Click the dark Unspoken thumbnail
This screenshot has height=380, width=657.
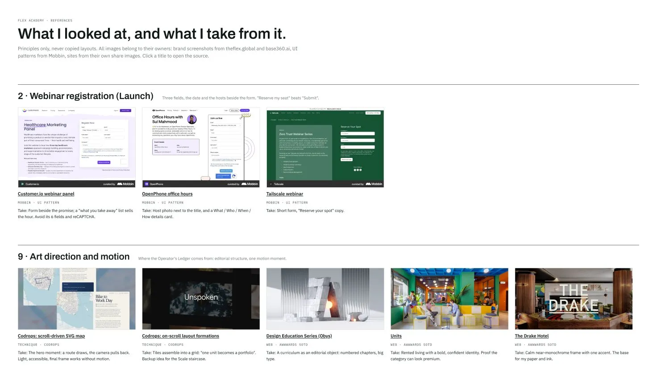tap(201, 299)
